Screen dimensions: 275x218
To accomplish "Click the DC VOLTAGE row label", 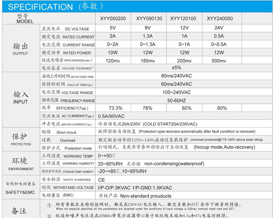I will point(77,29).
